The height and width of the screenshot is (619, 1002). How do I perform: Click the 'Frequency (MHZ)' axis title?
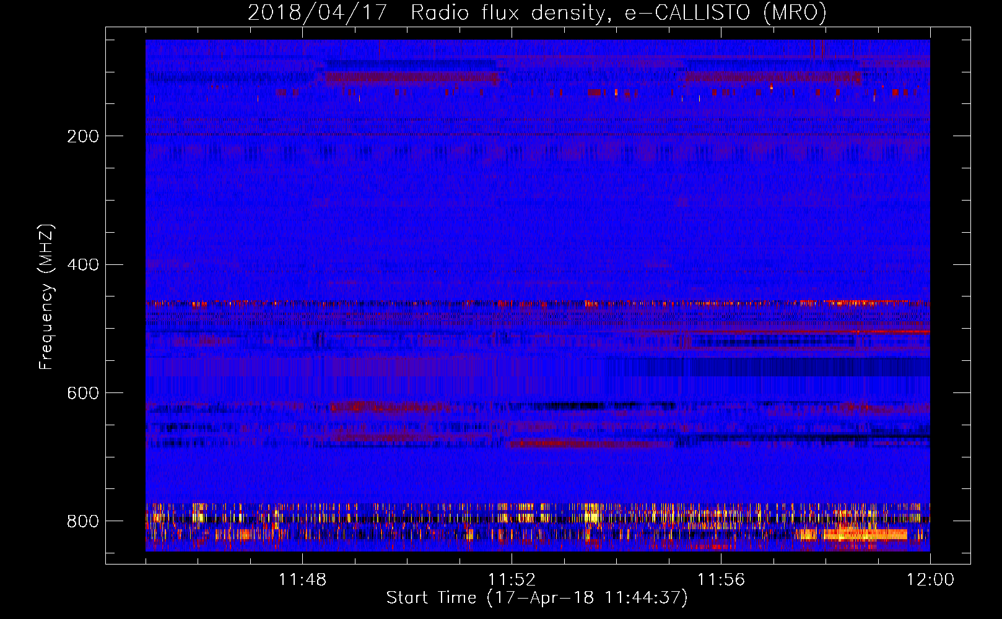[46, 297]
